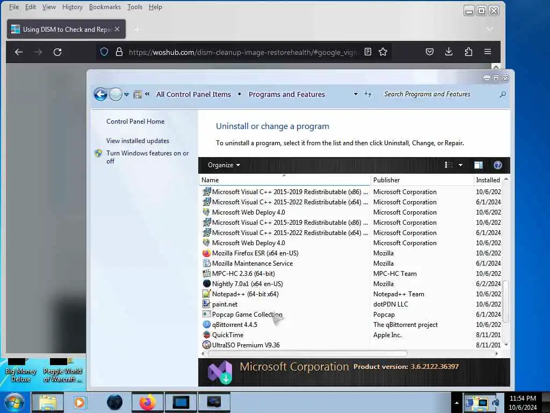Screen dimensions: 550x413
Task: Sort by the Installed column header
Action: [488, 180]
